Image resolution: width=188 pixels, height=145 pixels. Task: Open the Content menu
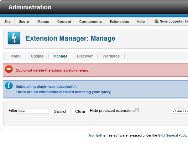64,22
